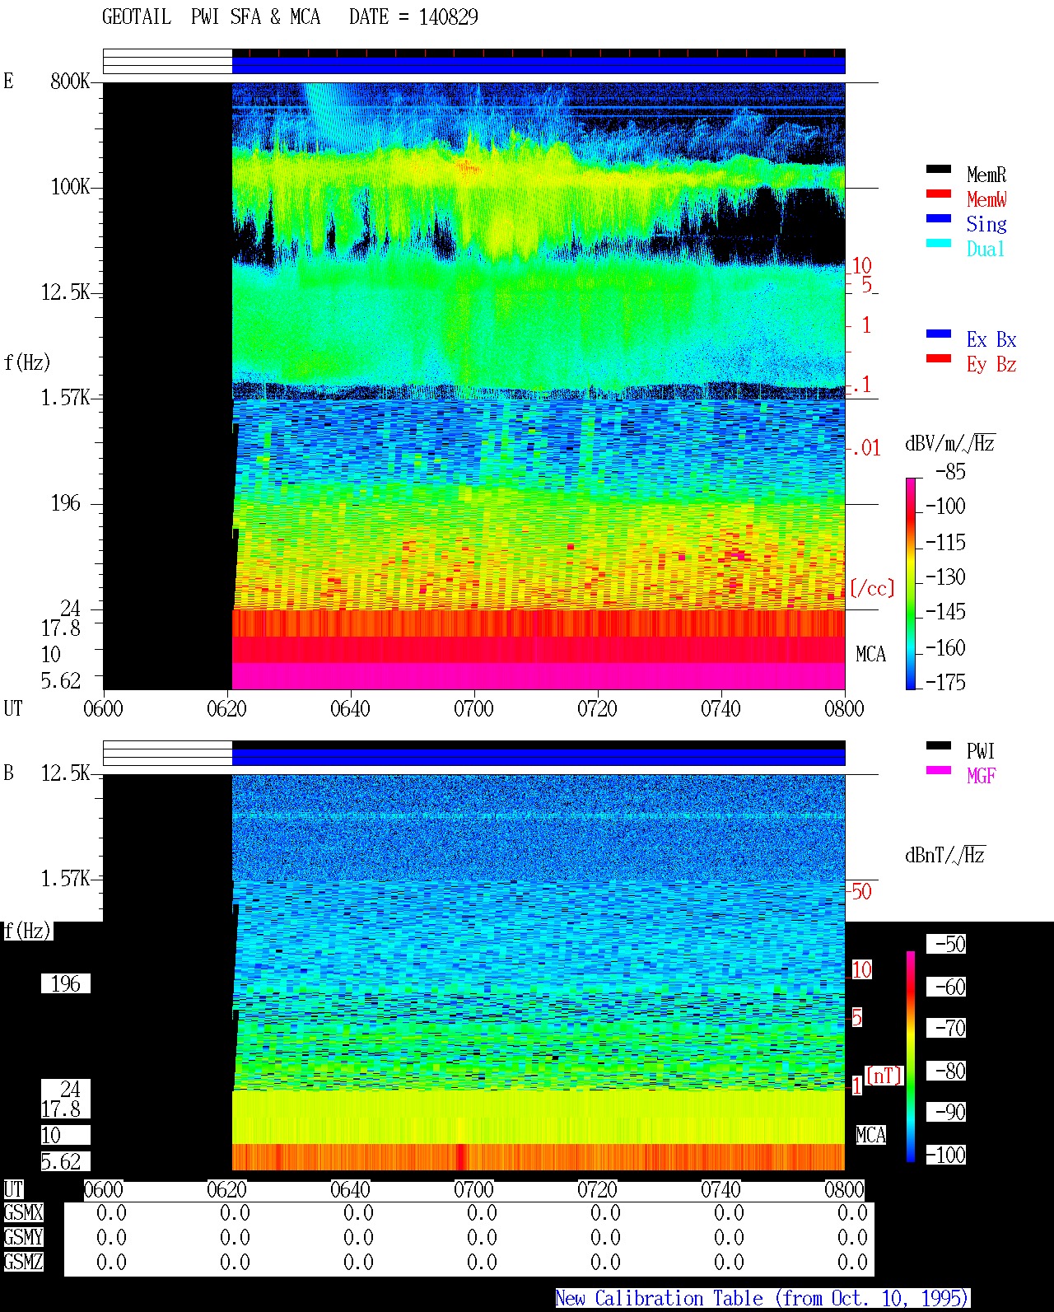The width and height of the screenshot is (1054, 1312).
Task: Click the '0740' time tick under the E panel
Action: [x=721, y=708]
